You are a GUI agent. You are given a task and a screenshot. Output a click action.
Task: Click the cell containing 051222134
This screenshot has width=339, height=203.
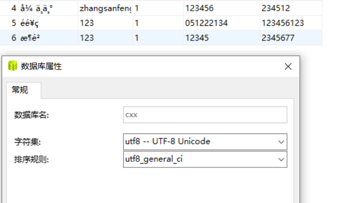coord(222,23)
